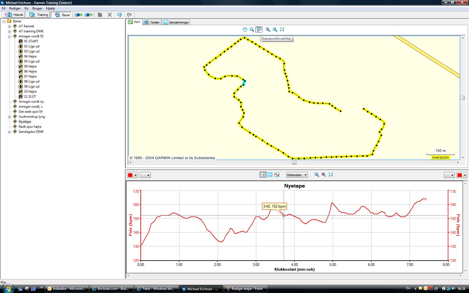Toggle the crosshair cursor mode for graph
Viewport: 469px width, 293px height.
click(x=263, y=175)
